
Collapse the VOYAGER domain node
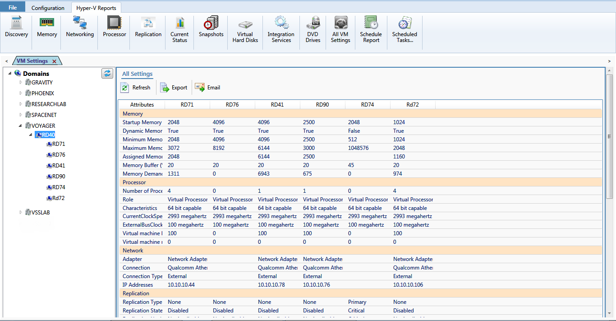click(21, 126)
